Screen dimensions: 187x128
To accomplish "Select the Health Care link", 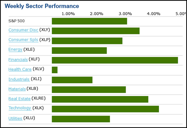I will pos(20,69).
